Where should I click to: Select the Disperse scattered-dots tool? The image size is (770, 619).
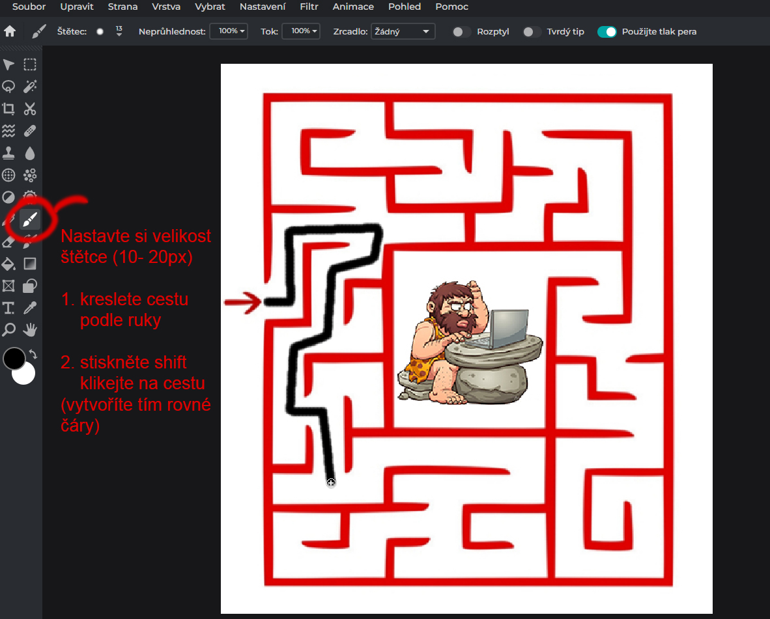pos(30,175)
